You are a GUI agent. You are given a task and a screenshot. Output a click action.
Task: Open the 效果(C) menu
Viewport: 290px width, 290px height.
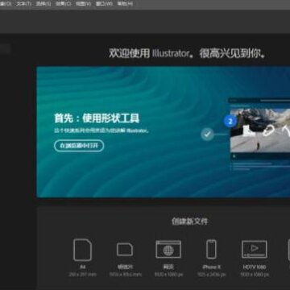click(64, 4)
